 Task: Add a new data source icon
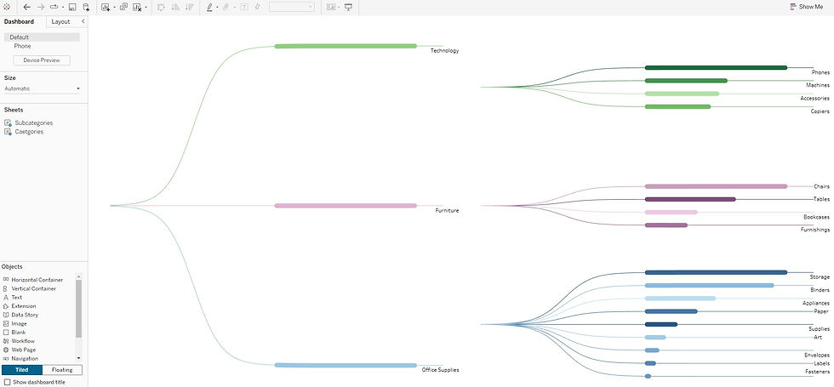pyautogui.click(x=86, y=7)
